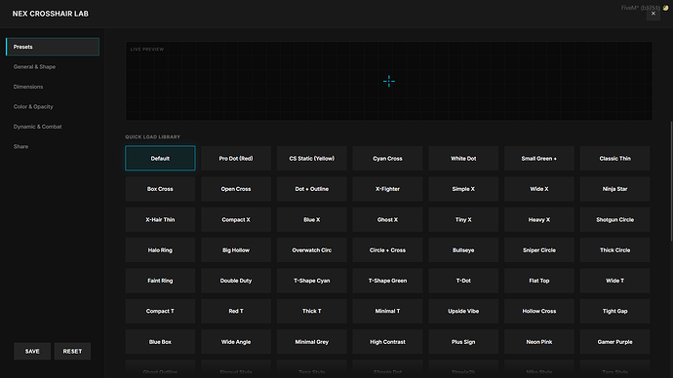Click the RESET button

point(72,351)
